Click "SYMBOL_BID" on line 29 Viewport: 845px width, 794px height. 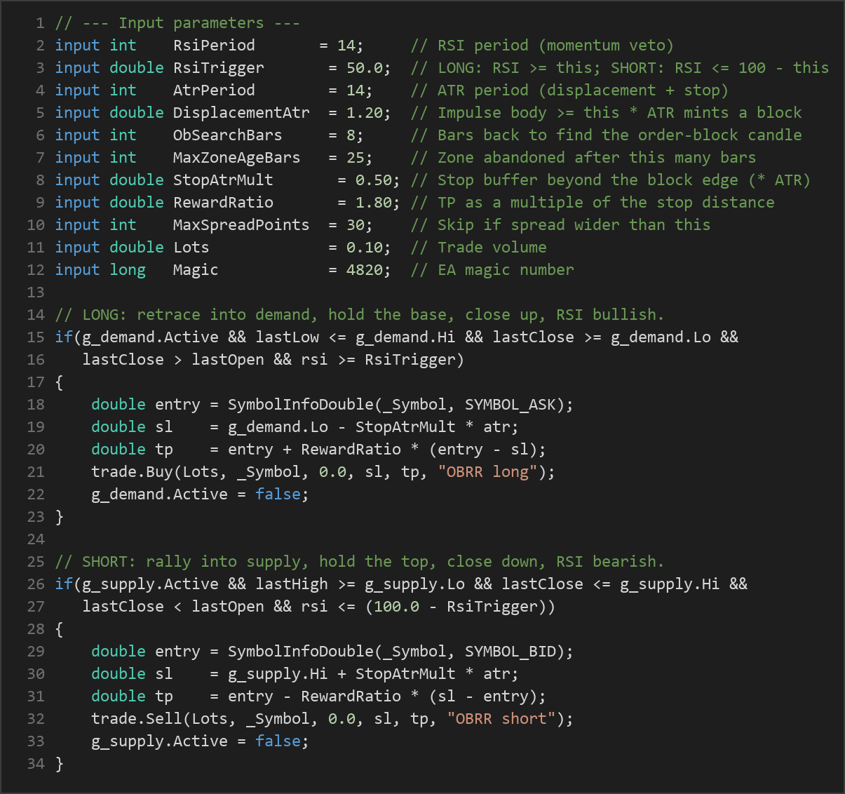coord(510,652)
